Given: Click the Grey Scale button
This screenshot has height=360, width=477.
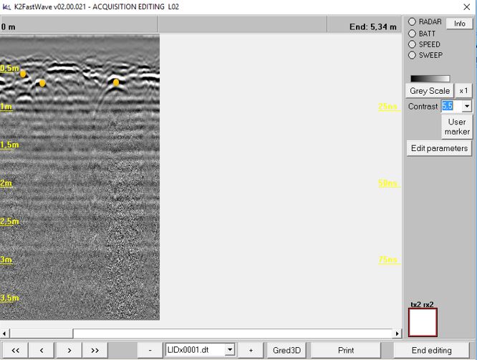Looking at the screenshot, I should pos(430,91).
